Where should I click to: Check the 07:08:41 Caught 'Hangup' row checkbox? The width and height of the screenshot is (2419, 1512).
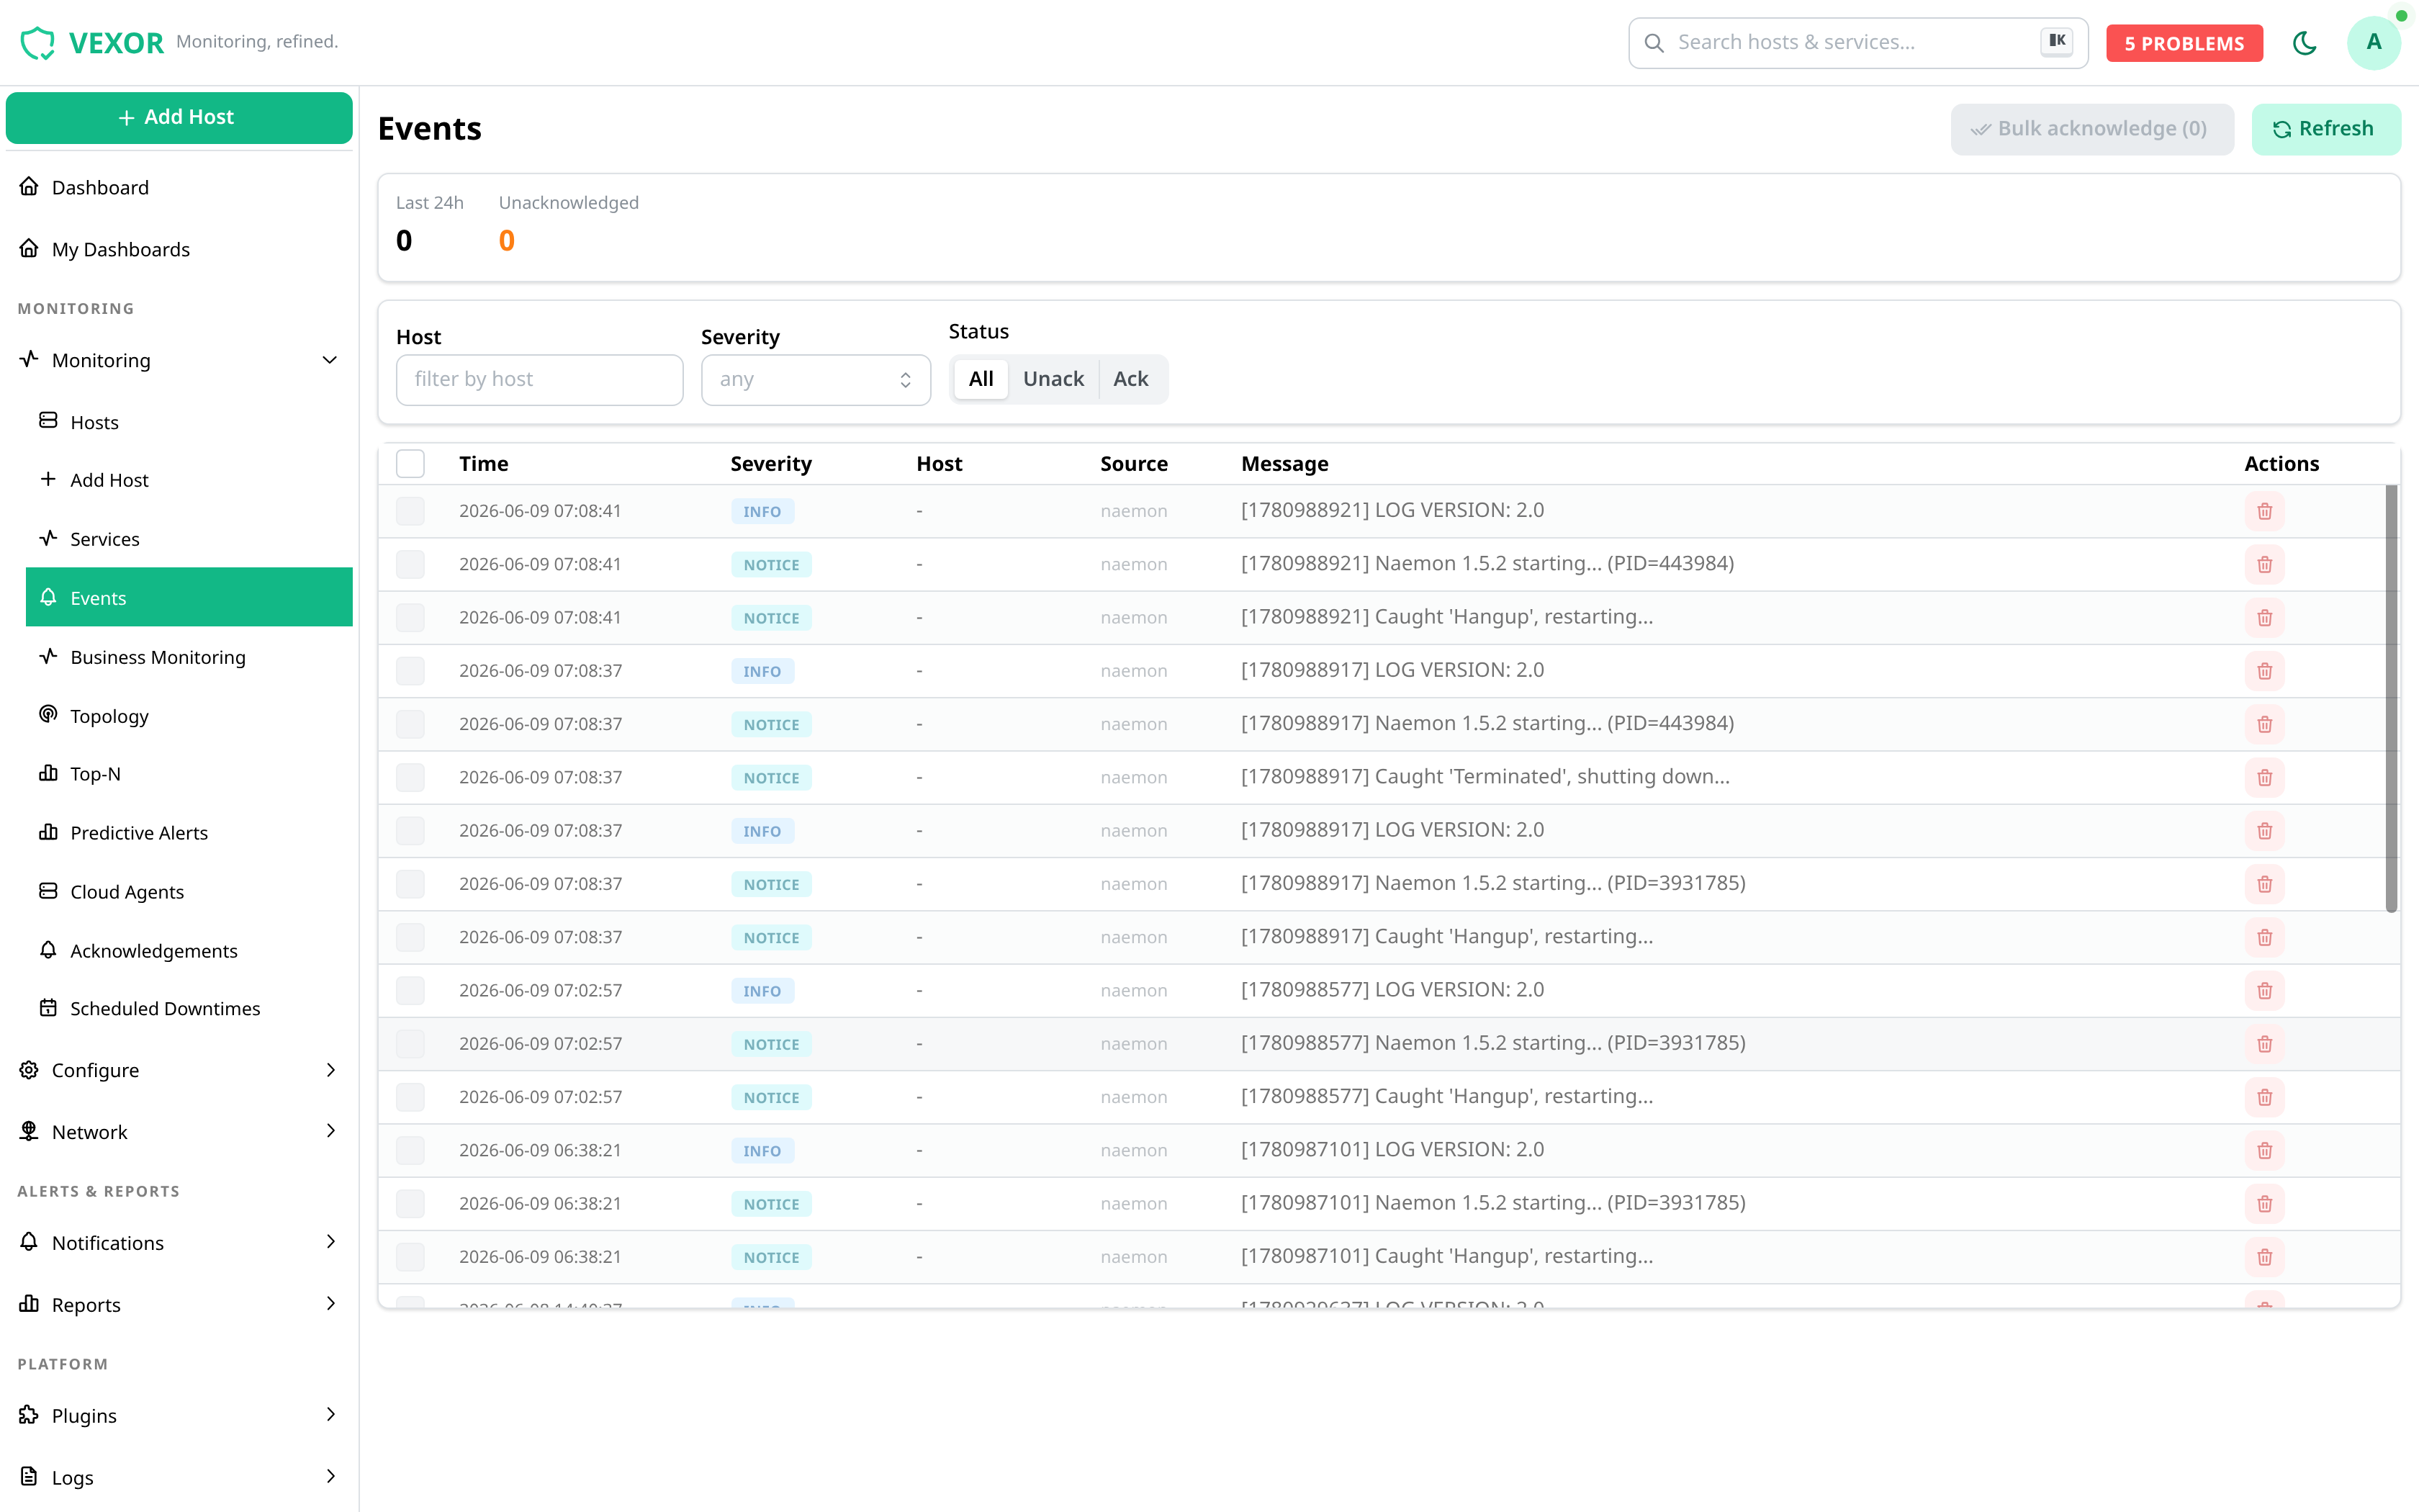tap(410, 618)
